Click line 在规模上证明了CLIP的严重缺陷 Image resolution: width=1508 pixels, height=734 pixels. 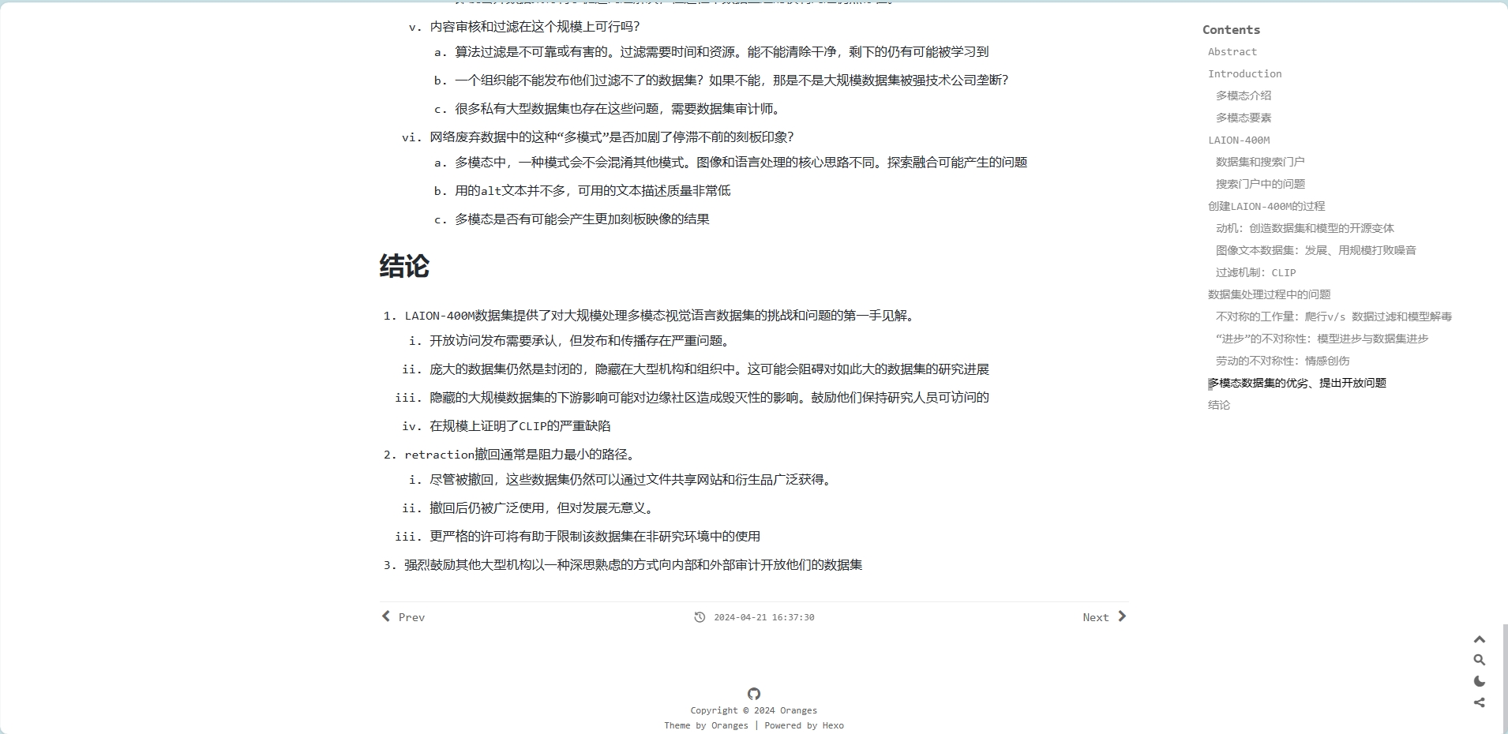(x=520, y=426)
